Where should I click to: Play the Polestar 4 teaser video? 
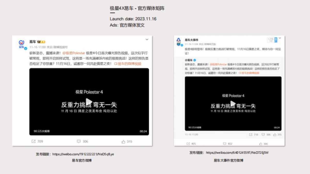(x=89, y=101)
